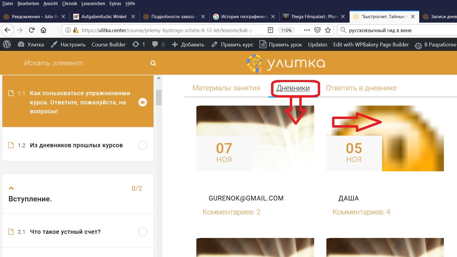Open Комментариев: 4 link under ДАША

coord(361,212)
